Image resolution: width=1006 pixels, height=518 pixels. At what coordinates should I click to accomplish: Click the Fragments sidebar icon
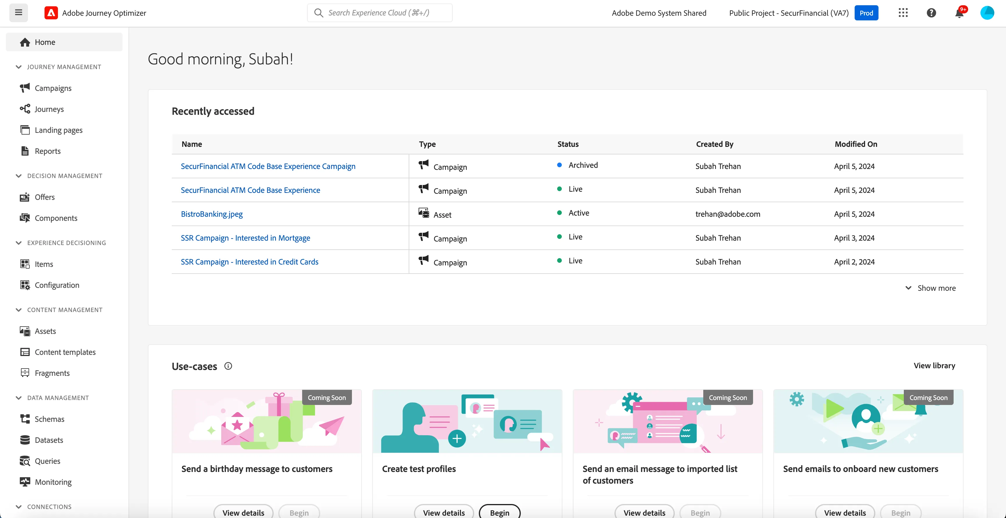pyautogui.click(x=25, y=373)
